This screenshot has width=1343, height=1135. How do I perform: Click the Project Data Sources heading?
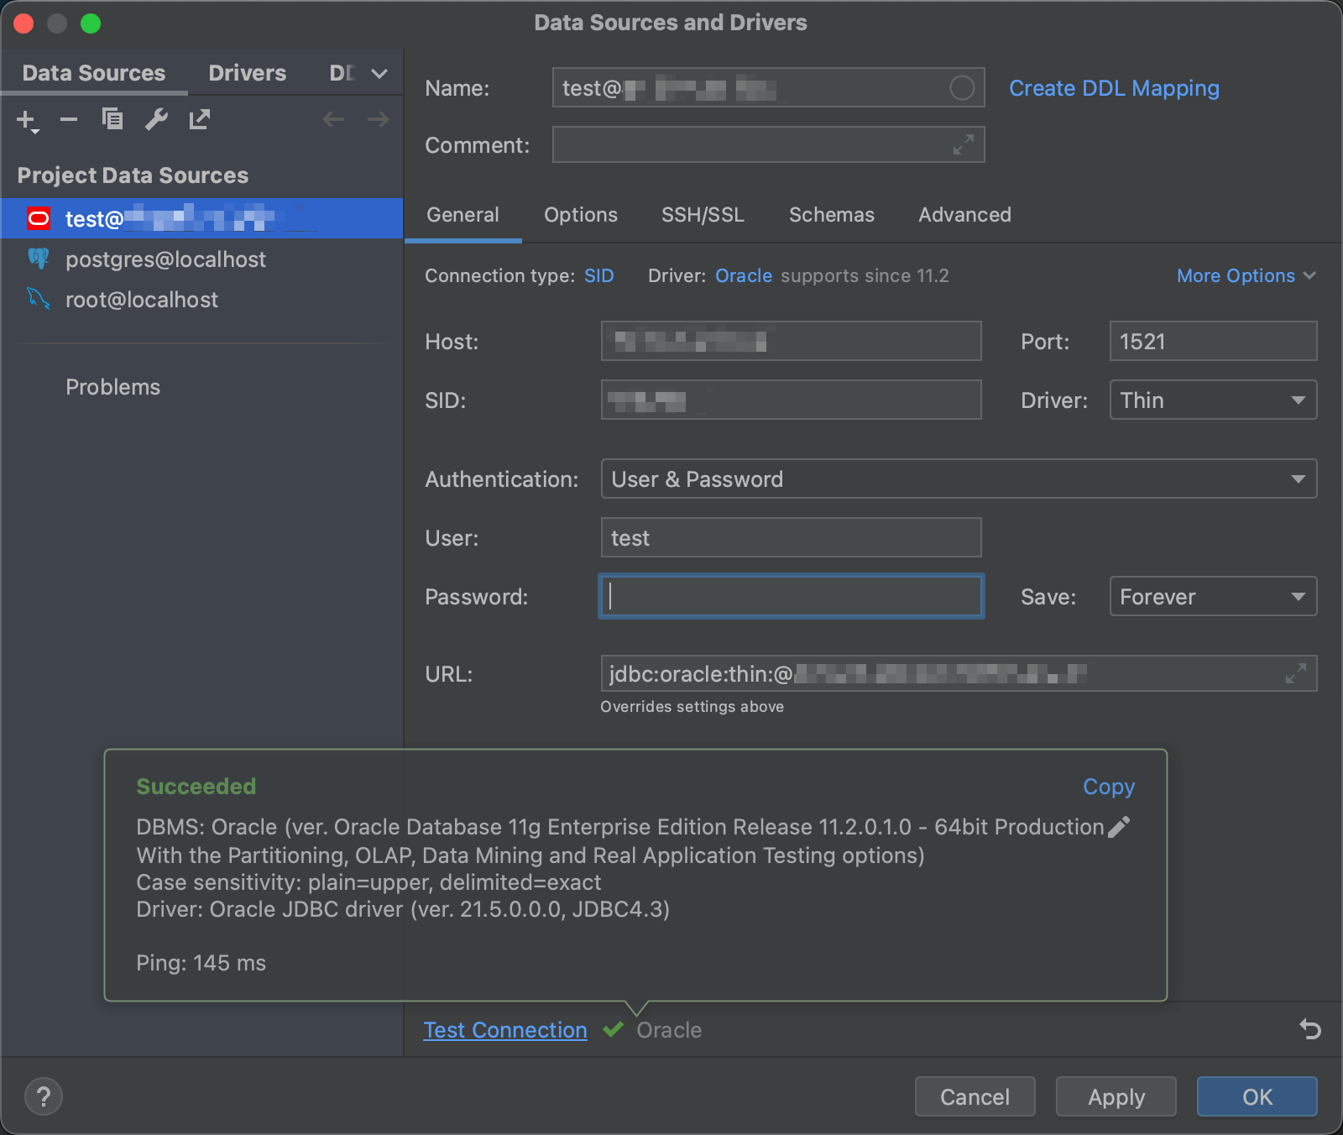click(133, 175)
